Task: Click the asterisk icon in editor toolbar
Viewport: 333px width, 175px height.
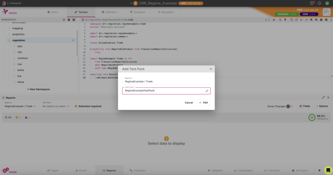Action: (274, 20)
